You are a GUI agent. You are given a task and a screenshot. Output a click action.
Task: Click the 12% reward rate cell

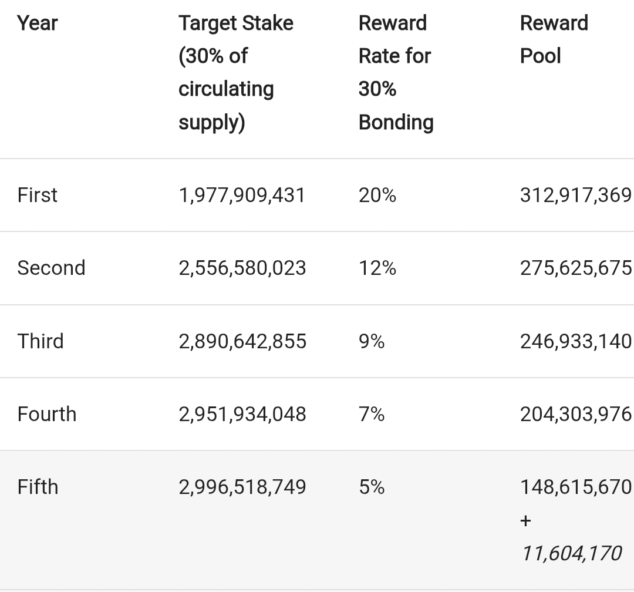point(377,268)
